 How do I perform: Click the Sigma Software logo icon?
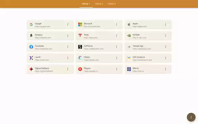pos(31,69)
